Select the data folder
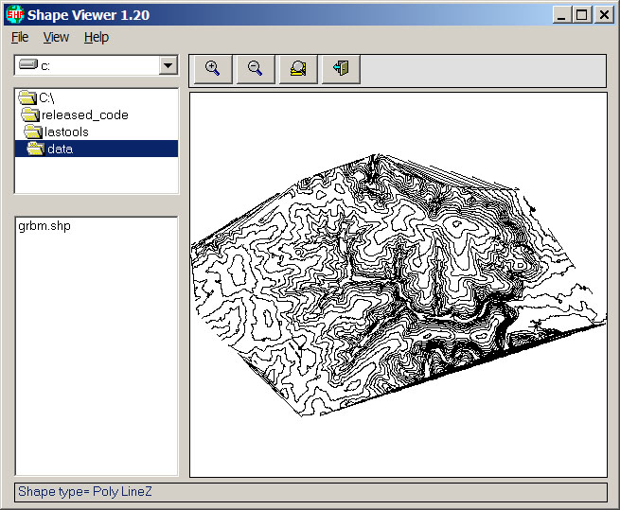Screen dimensions: 620x510 click(97, 149)
